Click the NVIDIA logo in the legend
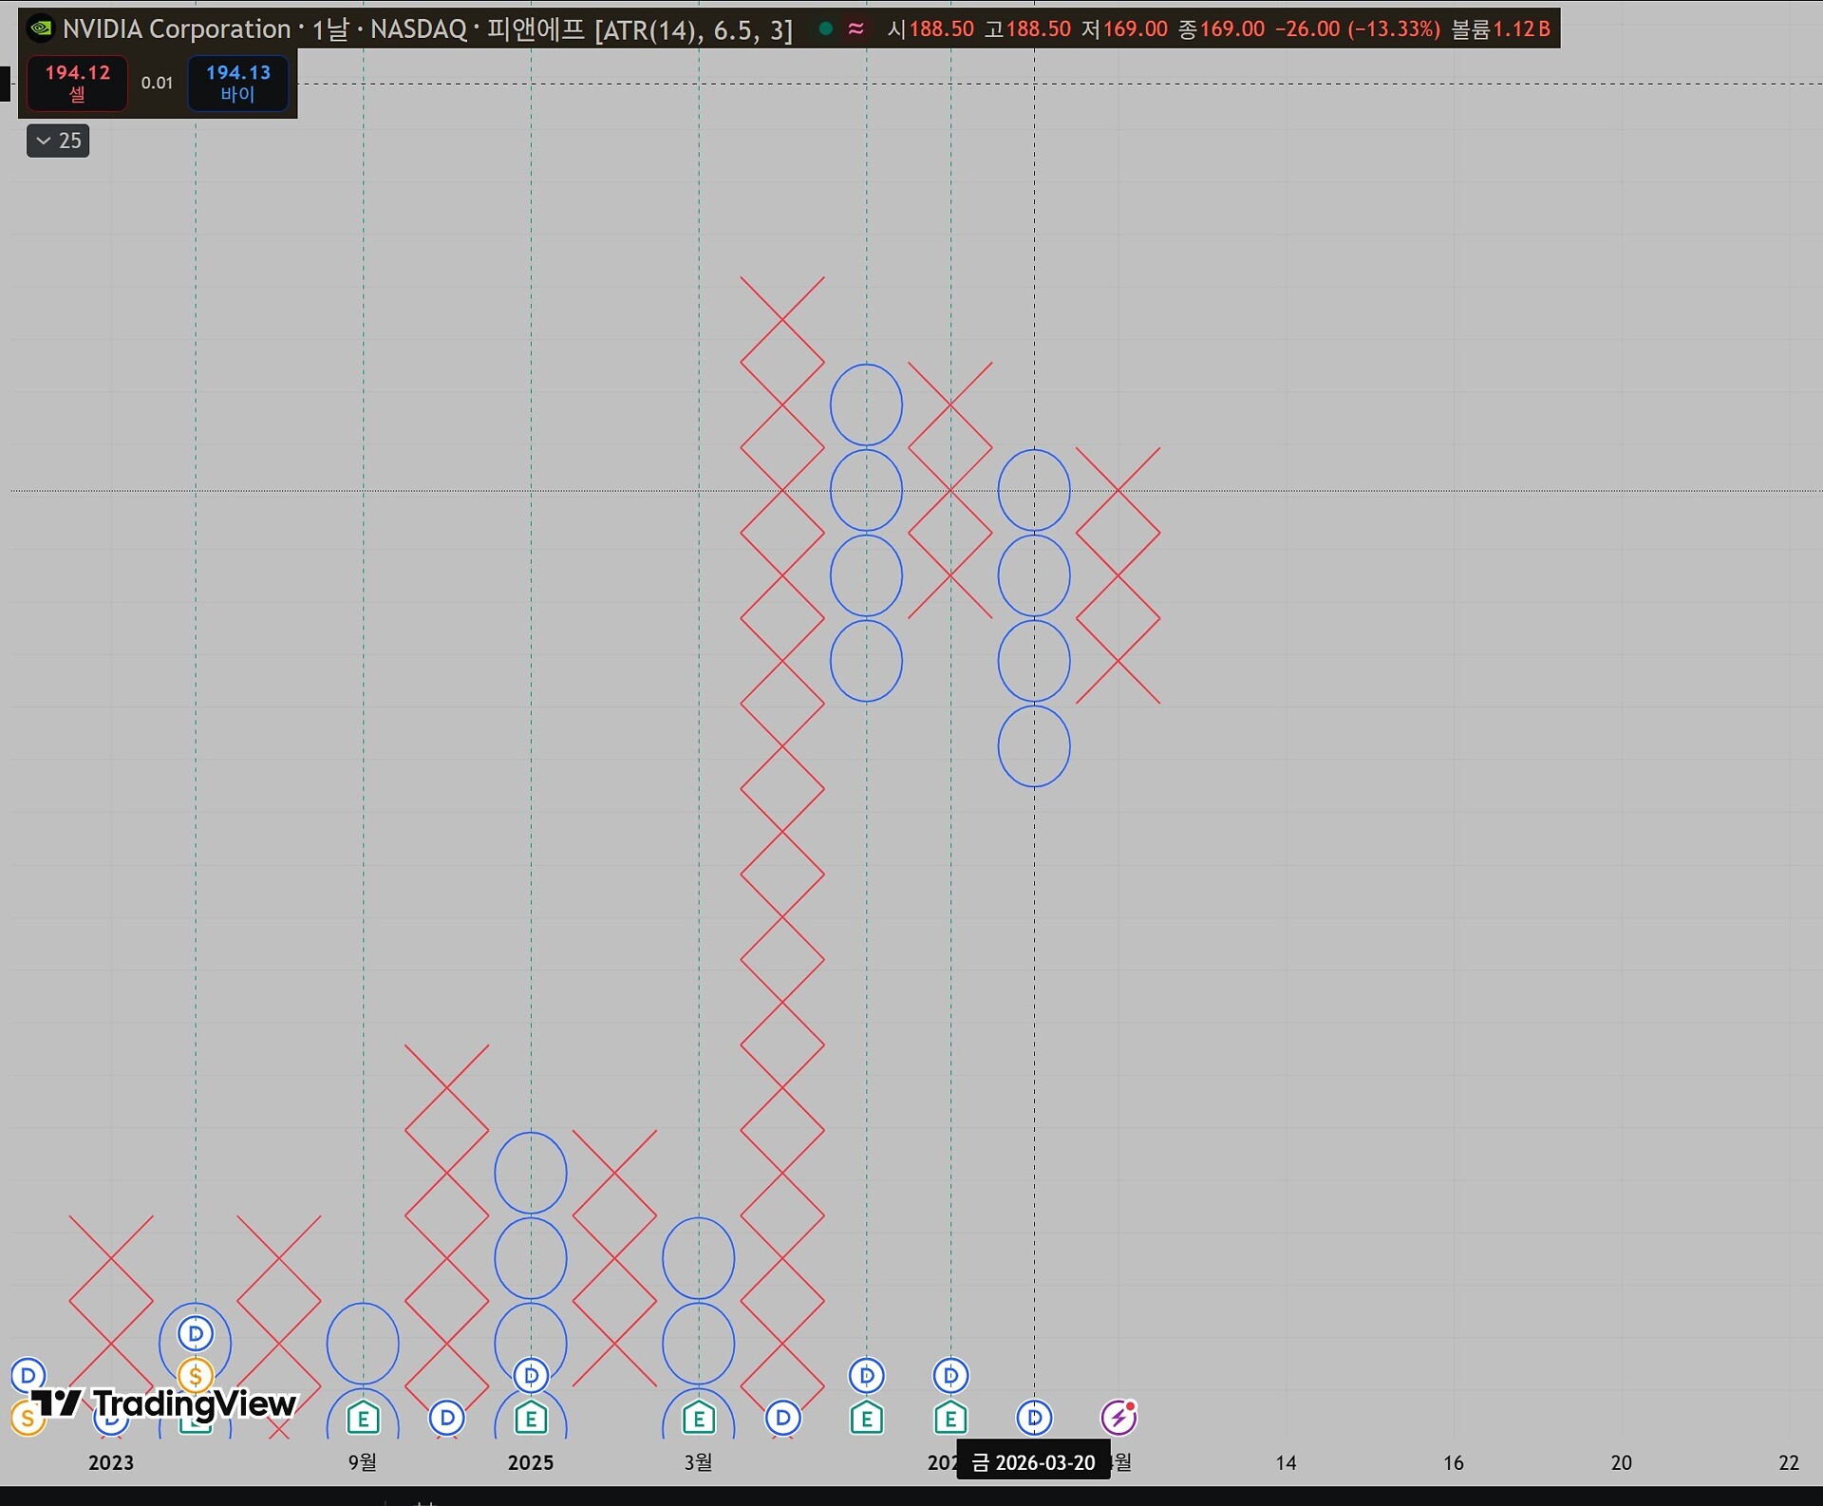 41,28
